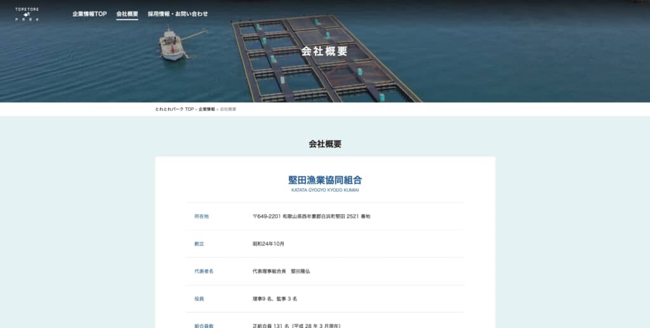Image resolution: width=650 pixels, height=328 pixels.
Task: Click the 所在地 row label
Action: tap(201, 216)
